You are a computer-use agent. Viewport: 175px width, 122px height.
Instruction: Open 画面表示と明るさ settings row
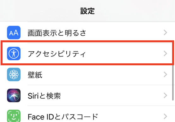click(87, 32)
